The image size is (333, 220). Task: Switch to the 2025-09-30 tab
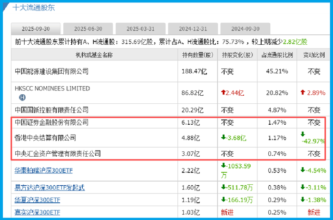tap(36, 29)
